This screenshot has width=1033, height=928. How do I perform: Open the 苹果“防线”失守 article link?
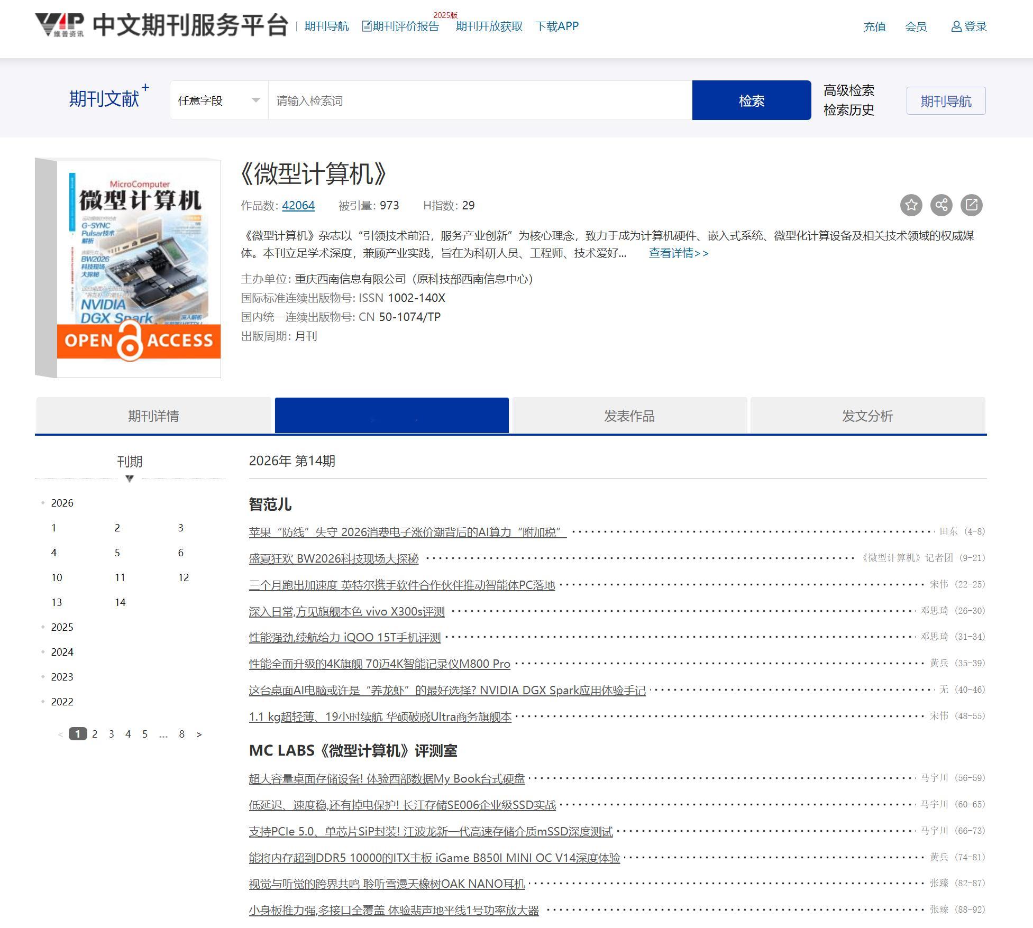click(407, 532)
